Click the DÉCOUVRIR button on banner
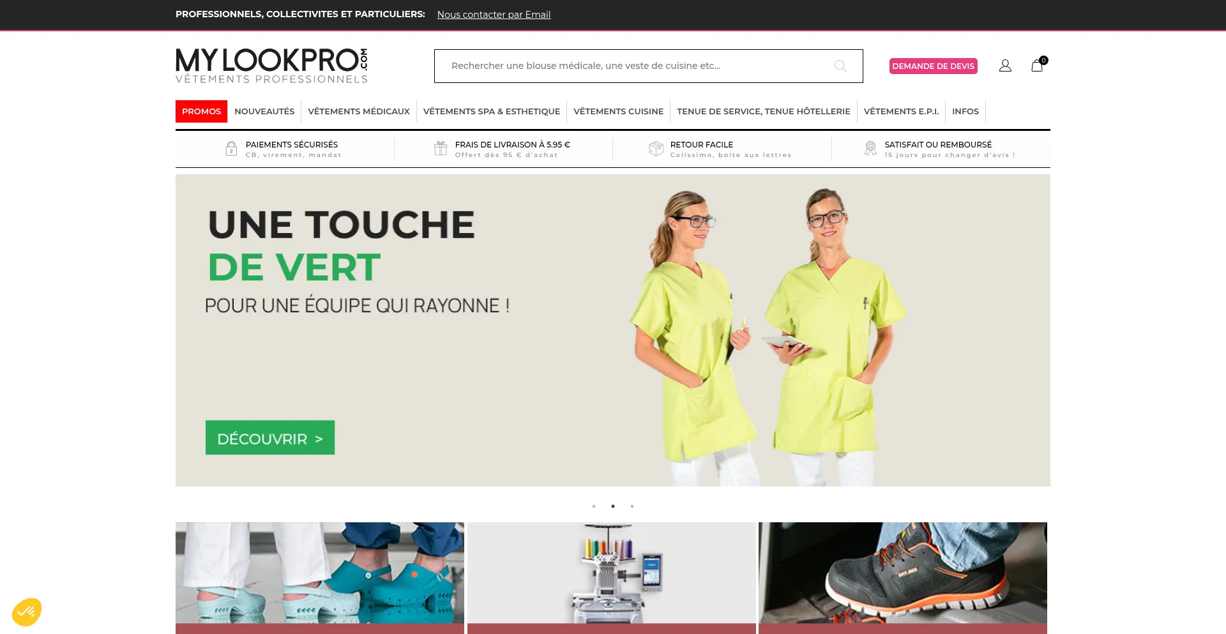 click(x=270, y=437)
